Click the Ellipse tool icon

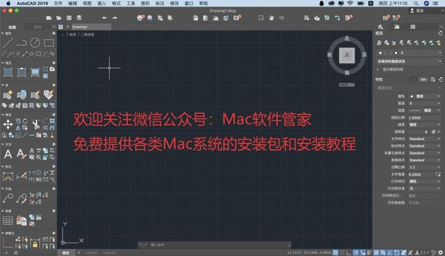tap(31, 53)
